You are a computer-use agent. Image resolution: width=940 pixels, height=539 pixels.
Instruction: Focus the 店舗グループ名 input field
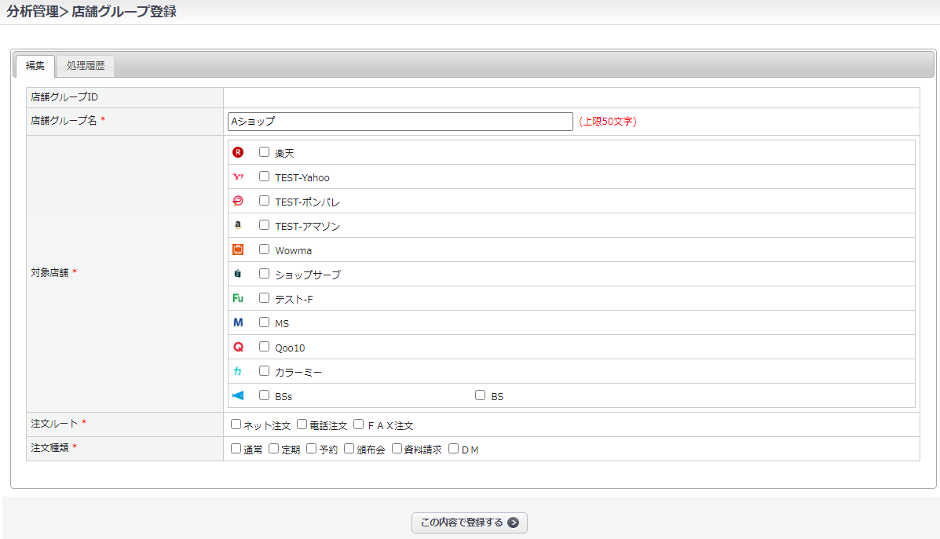(x=401, y=122)
